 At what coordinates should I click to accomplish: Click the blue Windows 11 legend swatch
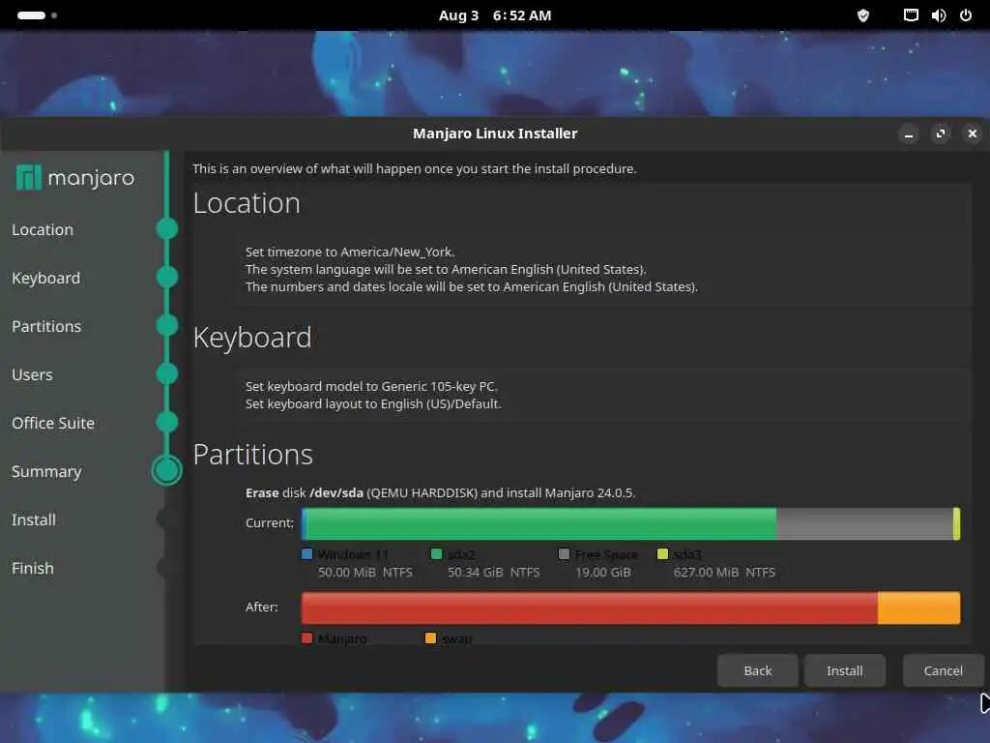[306, 554]
